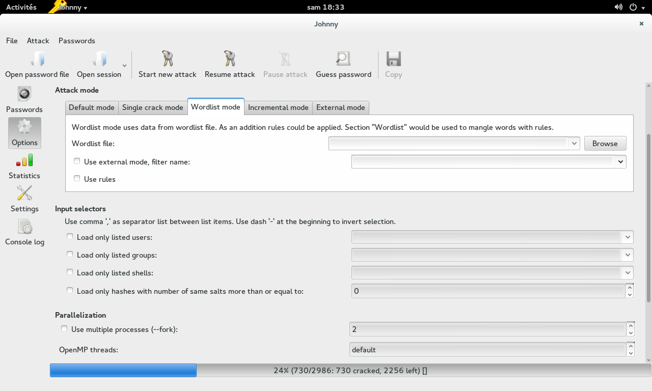The image size is (652, 391).
Task: Show the Statistics panel
Action: [x=24, y=166]
